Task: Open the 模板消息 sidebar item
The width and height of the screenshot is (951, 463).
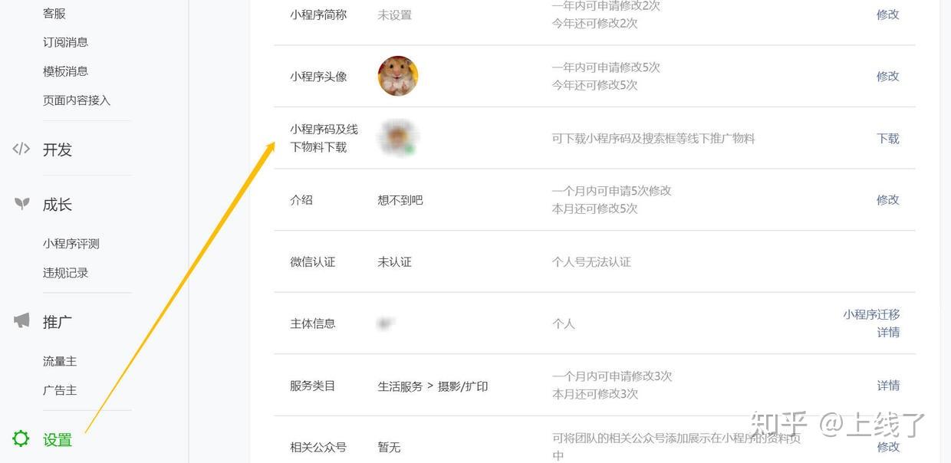Action: (65, 71)
